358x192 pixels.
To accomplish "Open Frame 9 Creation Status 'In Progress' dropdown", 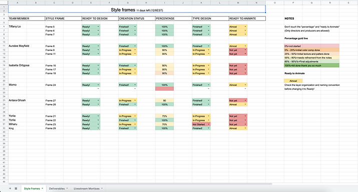I will tap(135, 50).
